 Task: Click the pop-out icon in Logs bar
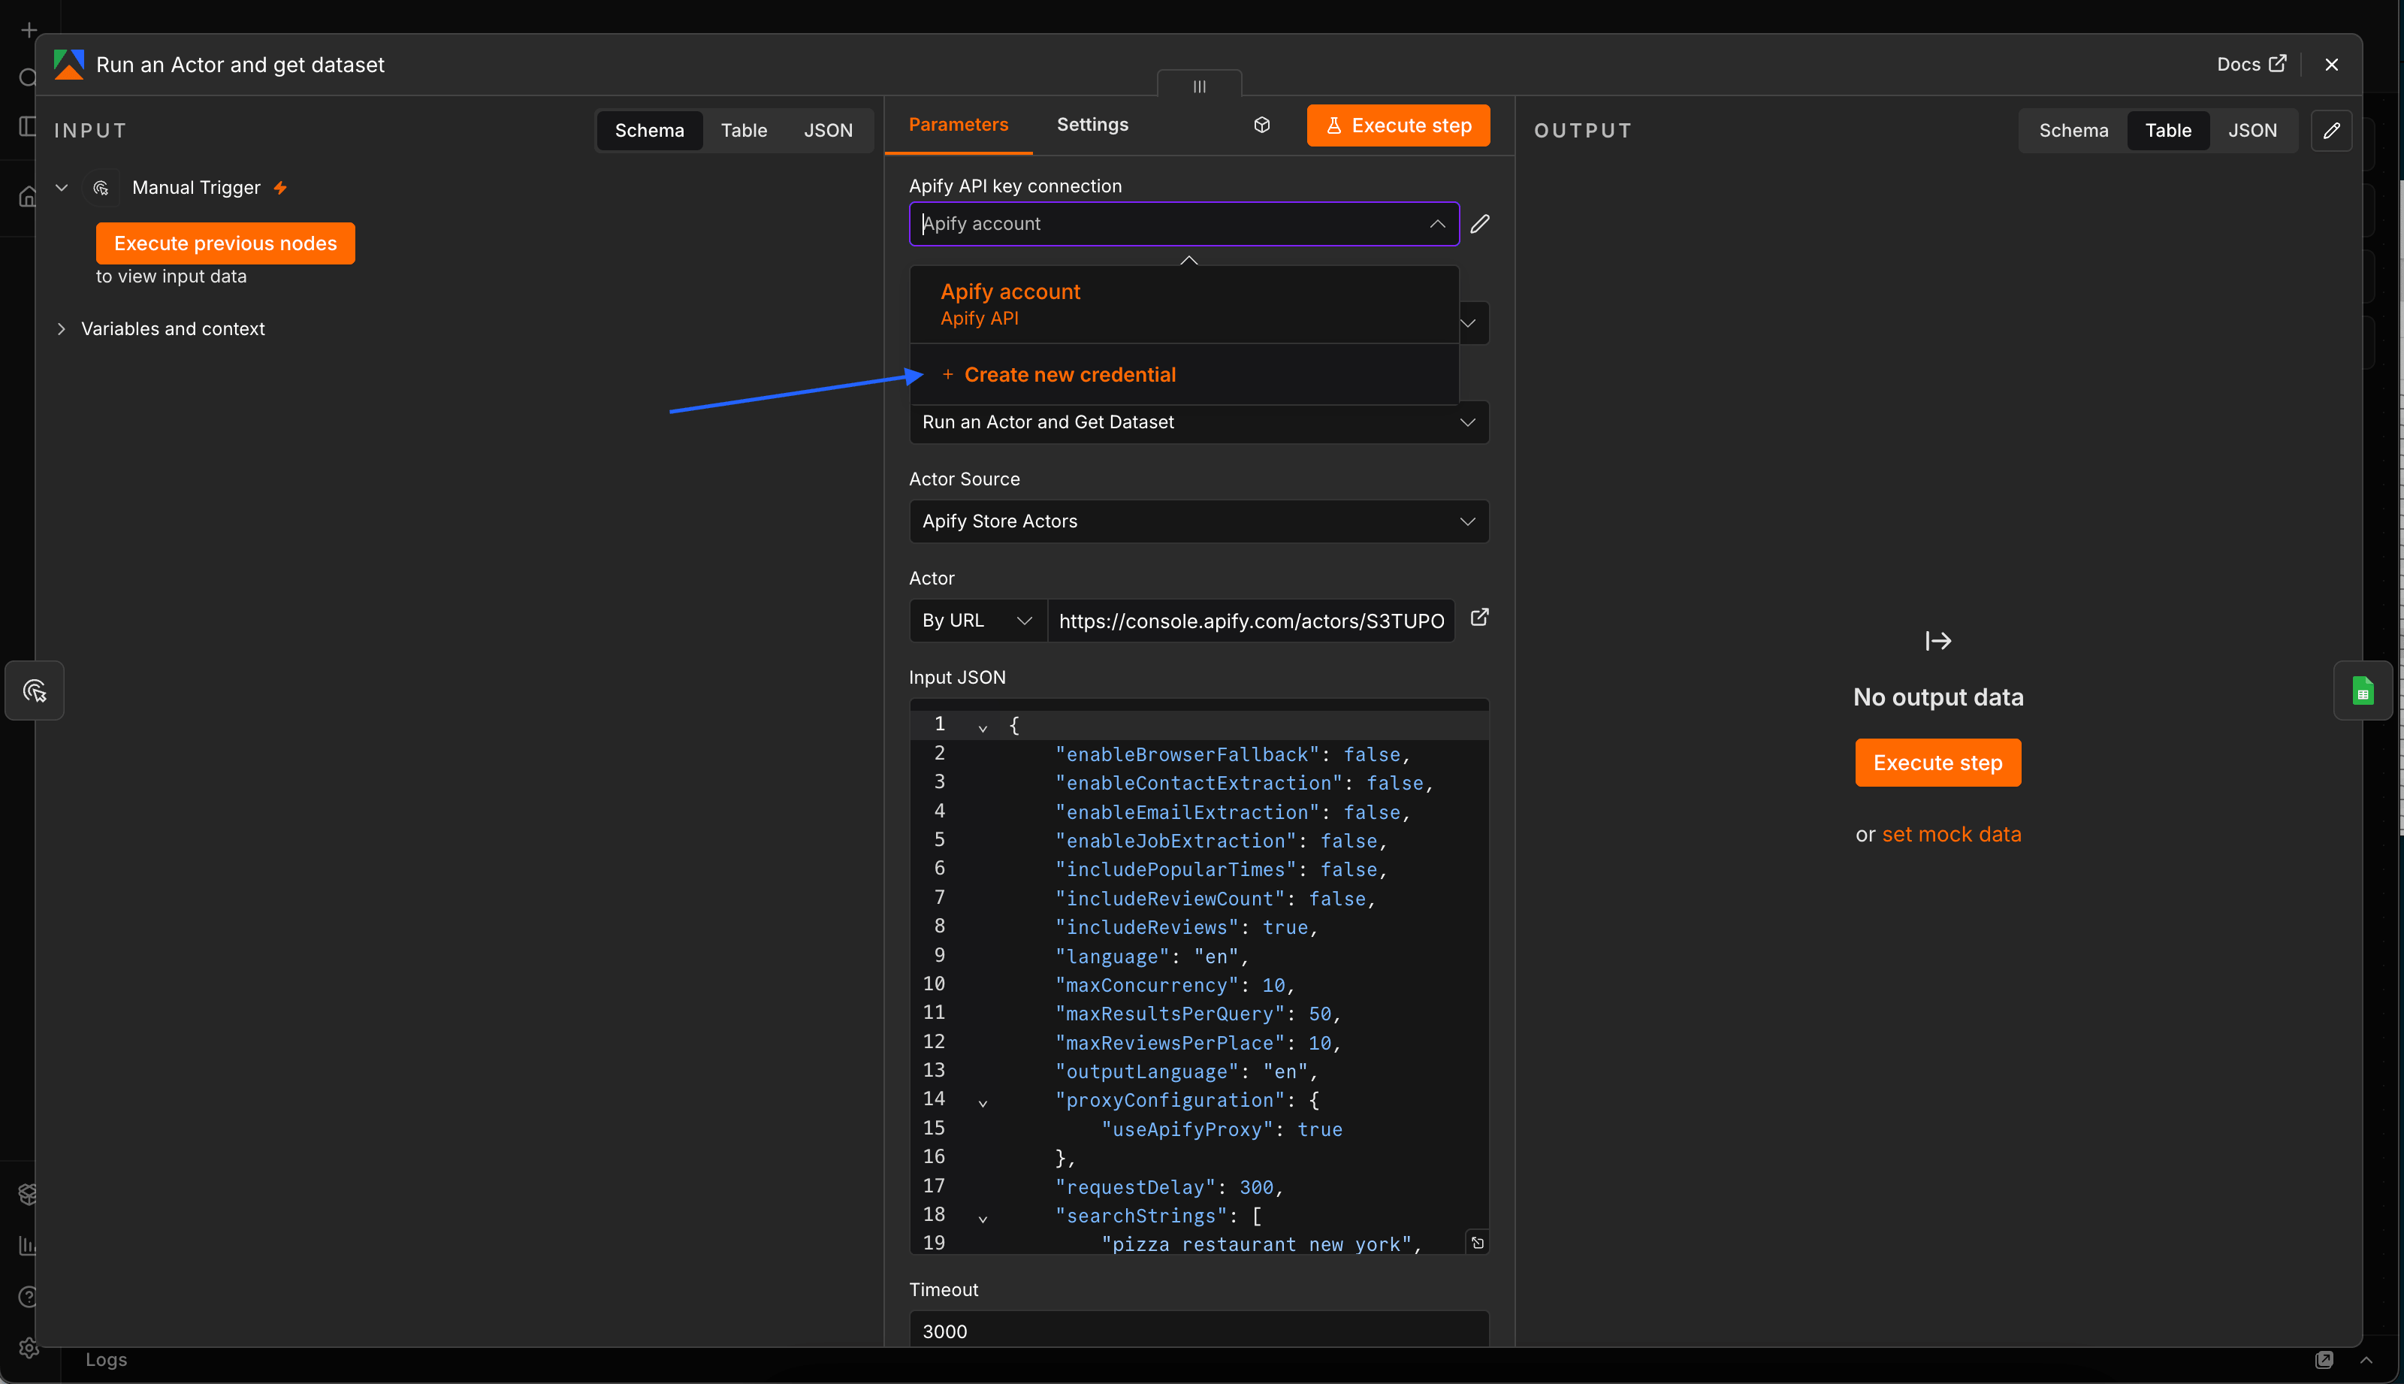pyautogui.click(x=2324, y=1359)
